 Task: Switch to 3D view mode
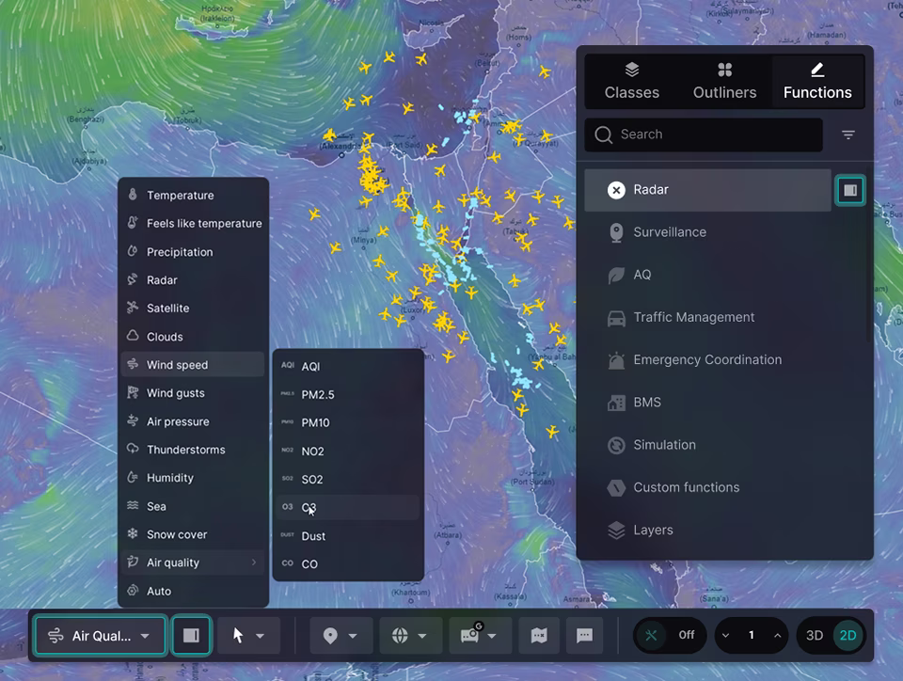(x=815, y=635)
